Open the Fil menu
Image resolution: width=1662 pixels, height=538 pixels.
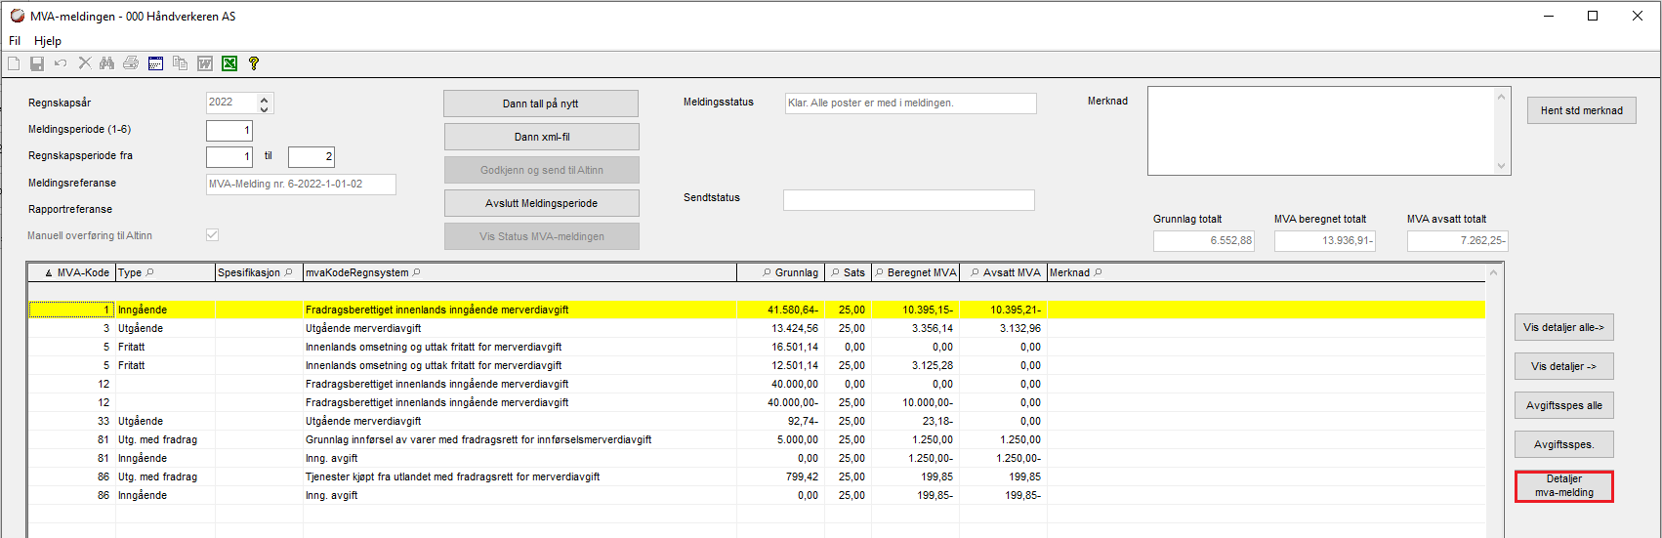click(15, 41)
